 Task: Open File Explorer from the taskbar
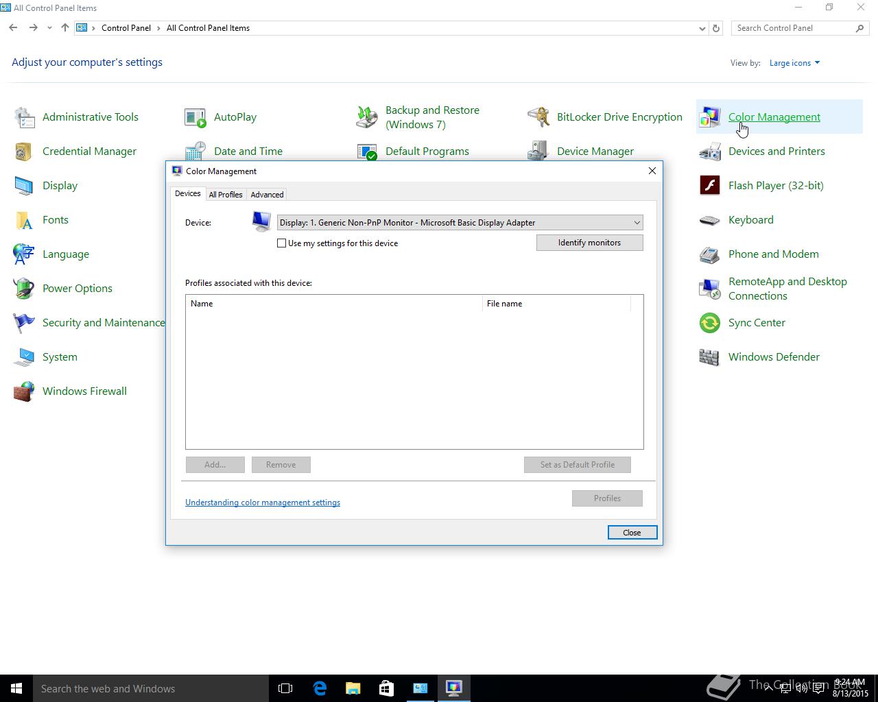pyautogui.click(x=353, y=688)
